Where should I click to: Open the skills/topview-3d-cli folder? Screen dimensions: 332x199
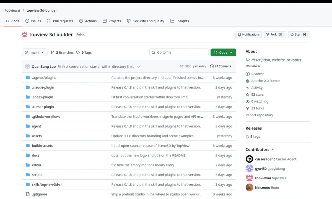(47, 184)
